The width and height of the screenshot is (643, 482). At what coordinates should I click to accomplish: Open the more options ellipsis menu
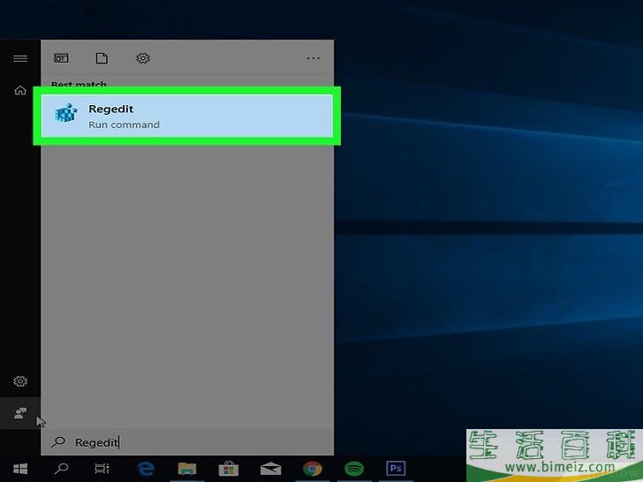click(313, 58)
